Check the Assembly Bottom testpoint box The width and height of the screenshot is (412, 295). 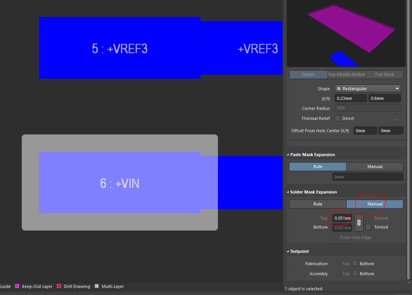355,273
